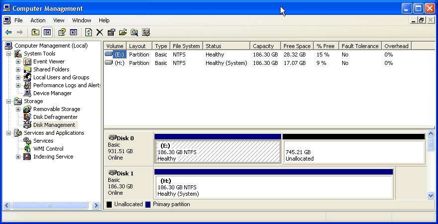Viewport: 438px width, 224px height.
Task: Open the Window menu
Action: pyautogui.click(x=81, y=20)
